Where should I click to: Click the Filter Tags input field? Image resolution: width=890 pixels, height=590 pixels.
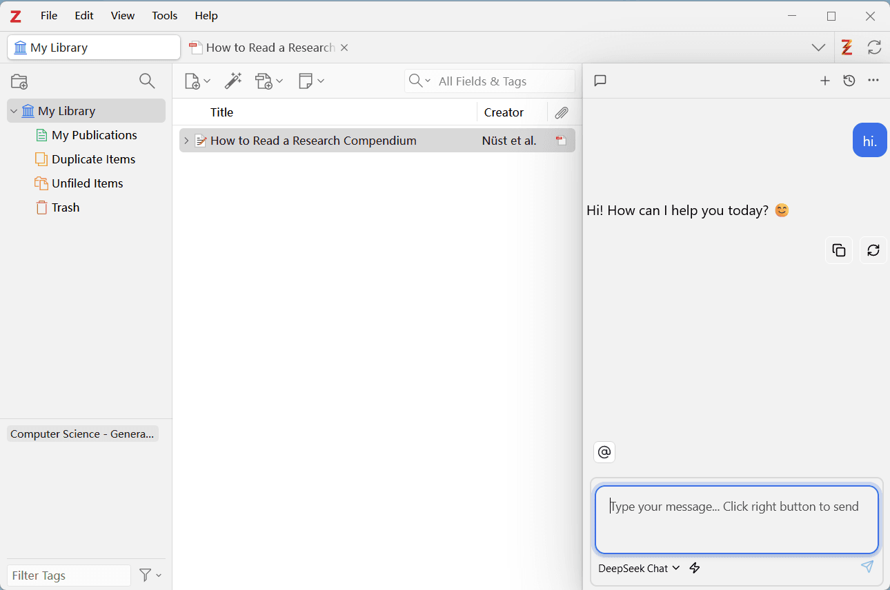click(x=69, y=576)
